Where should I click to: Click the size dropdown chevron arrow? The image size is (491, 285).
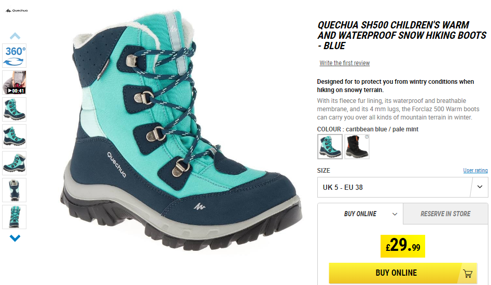(x=480, y=187)
